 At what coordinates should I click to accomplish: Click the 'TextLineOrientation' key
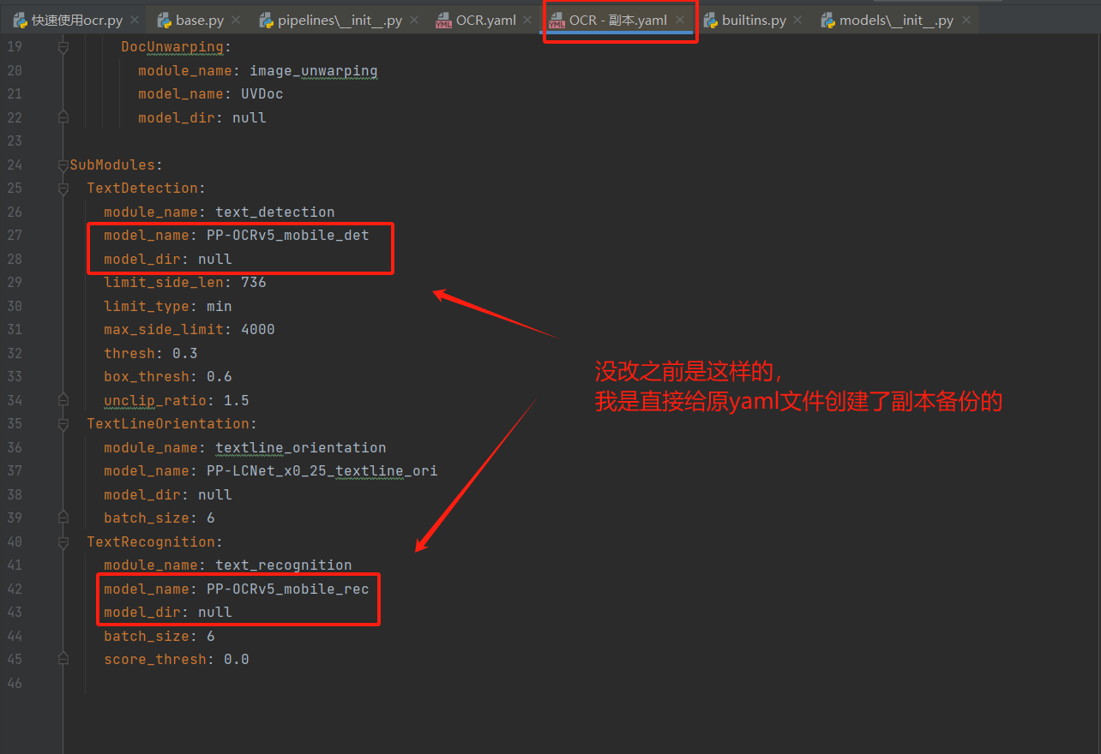pos(167,424)
